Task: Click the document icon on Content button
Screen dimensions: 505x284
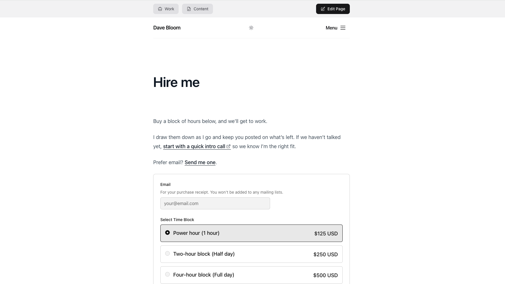Action: click(x=189, y=9)
